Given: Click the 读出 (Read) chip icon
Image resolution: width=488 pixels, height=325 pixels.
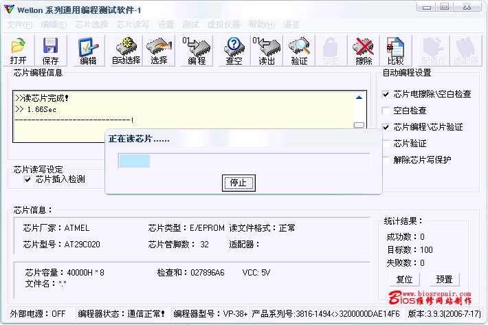Looking at the screenshot, I should (267, 51).
